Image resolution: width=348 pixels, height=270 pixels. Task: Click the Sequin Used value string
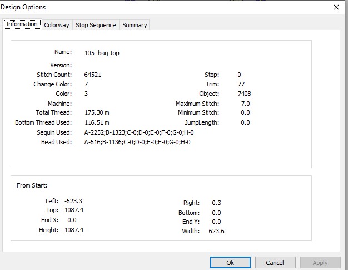pos(139,132)
